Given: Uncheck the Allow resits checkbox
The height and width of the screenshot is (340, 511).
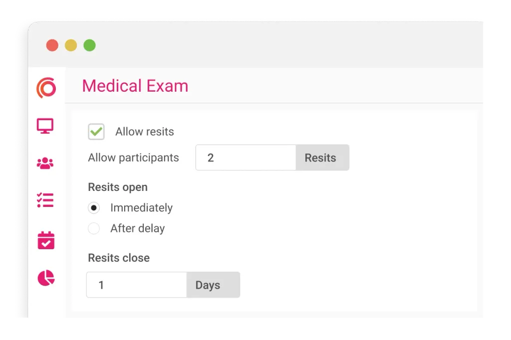Looking at the screenshot, I should (x=96, y=132).
